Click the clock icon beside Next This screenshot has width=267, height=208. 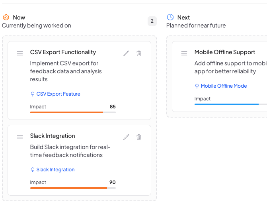pos(170,17)
